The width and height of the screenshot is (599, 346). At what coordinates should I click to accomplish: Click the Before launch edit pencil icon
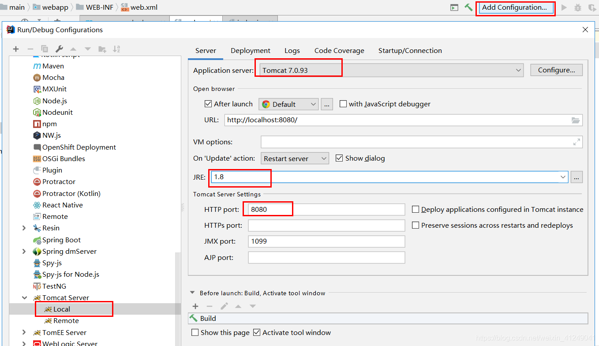[224, 306]
